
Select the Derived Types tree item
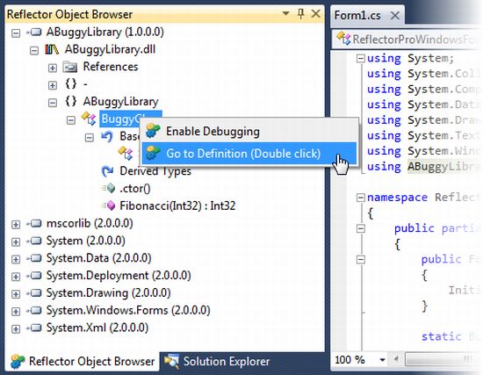155,171
